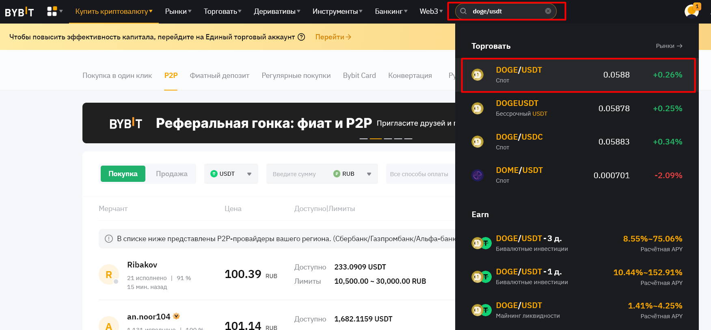Click the Bybit logo in header
The image size is (711, 330).
coord(19,12)
